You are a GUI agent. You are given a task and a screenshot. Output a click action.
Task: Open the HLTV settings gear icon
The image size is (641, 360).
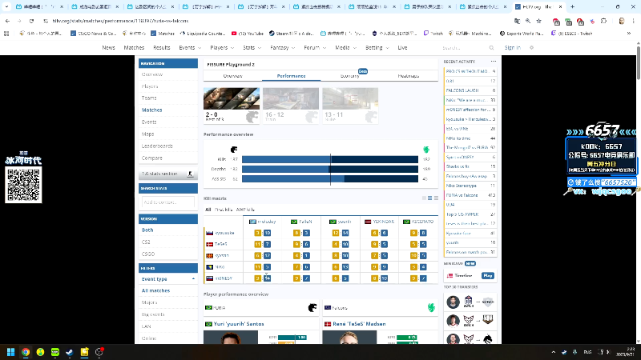[531, 48]
